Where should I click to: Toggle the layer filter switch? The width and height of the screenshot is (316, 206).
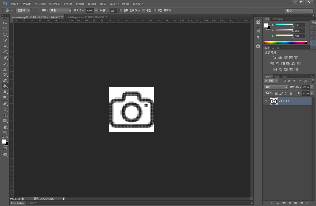[313, 81]
